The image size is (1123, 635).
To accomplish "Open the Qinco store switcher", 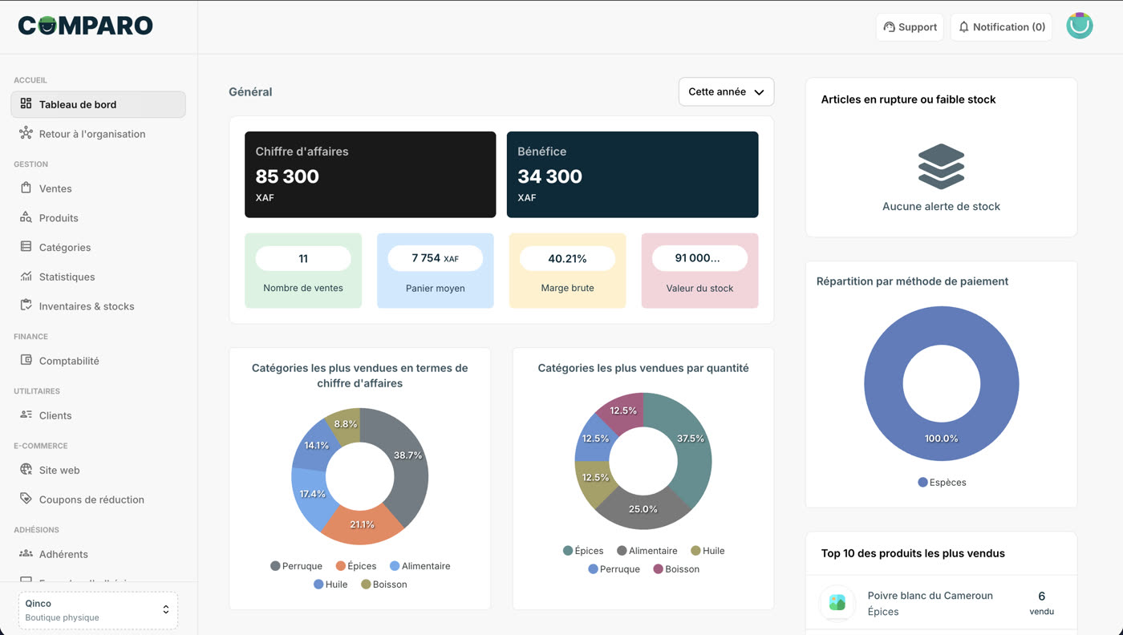I will pos(98,610).
